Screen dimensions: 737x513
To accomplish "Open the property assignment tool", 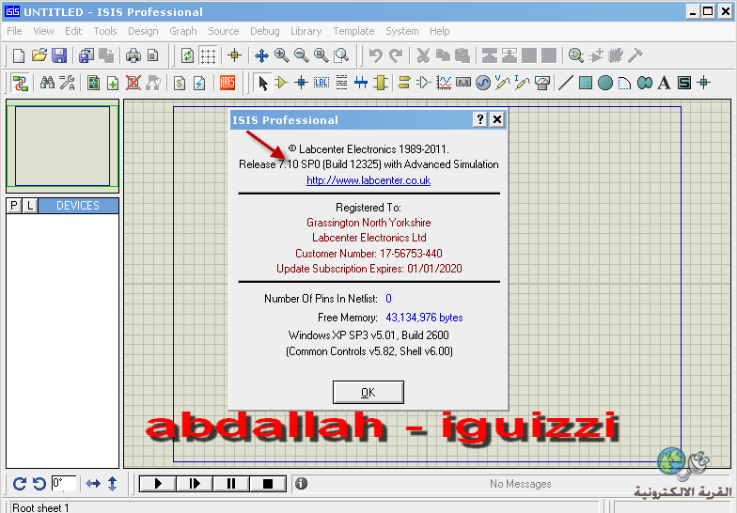I will (67, 83).
